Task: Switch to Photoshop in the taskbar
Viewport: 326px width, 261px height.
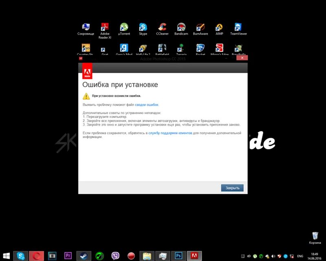Action: 178,256
